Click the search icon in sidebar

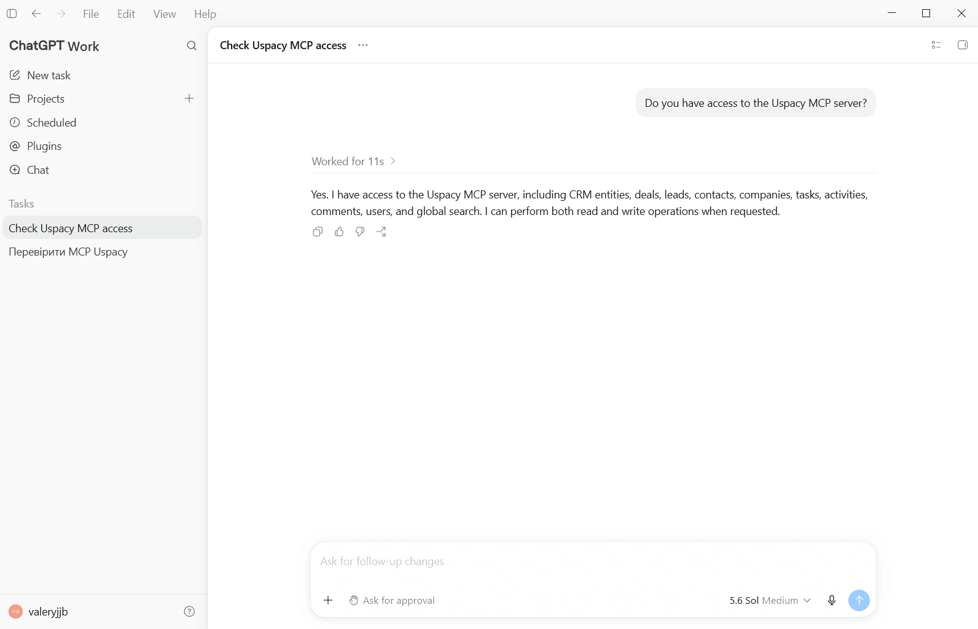point(192,45)
